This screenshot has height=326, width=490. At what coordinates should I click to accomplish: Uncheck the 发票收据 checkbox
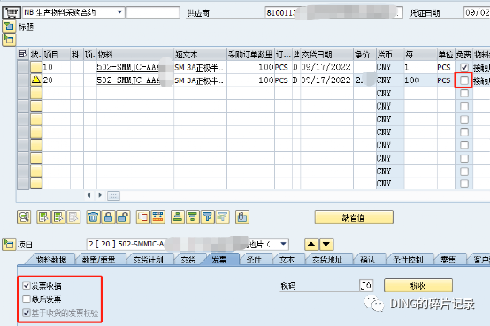click(27, 285)
